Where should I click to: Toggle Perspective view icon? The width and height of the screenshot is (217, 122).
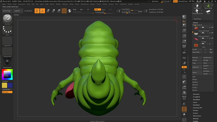tap(184, 46)
